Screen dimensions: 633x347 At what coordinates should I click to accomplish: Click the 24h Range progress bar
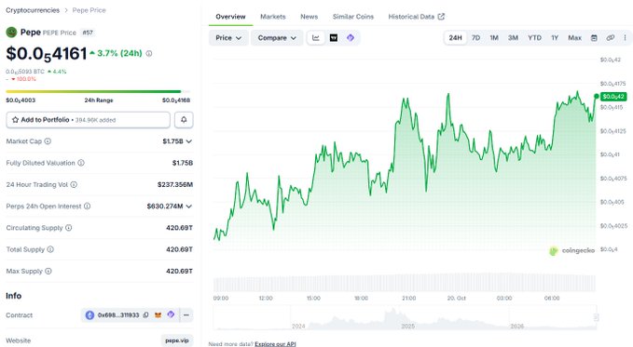click(x=98, y=91)
